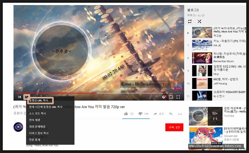Open the channel avatar icon
Image resolution: width=249 pixels, height=153 pixels.
pos(18,127)
